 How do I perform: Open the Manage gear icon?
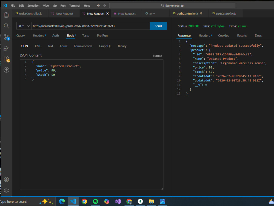[x=6, y=190]
